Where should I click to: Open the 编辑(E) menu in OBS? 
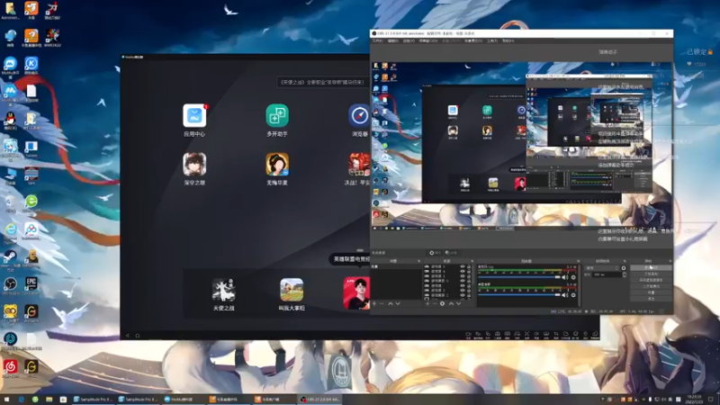(x=393, y=40)
